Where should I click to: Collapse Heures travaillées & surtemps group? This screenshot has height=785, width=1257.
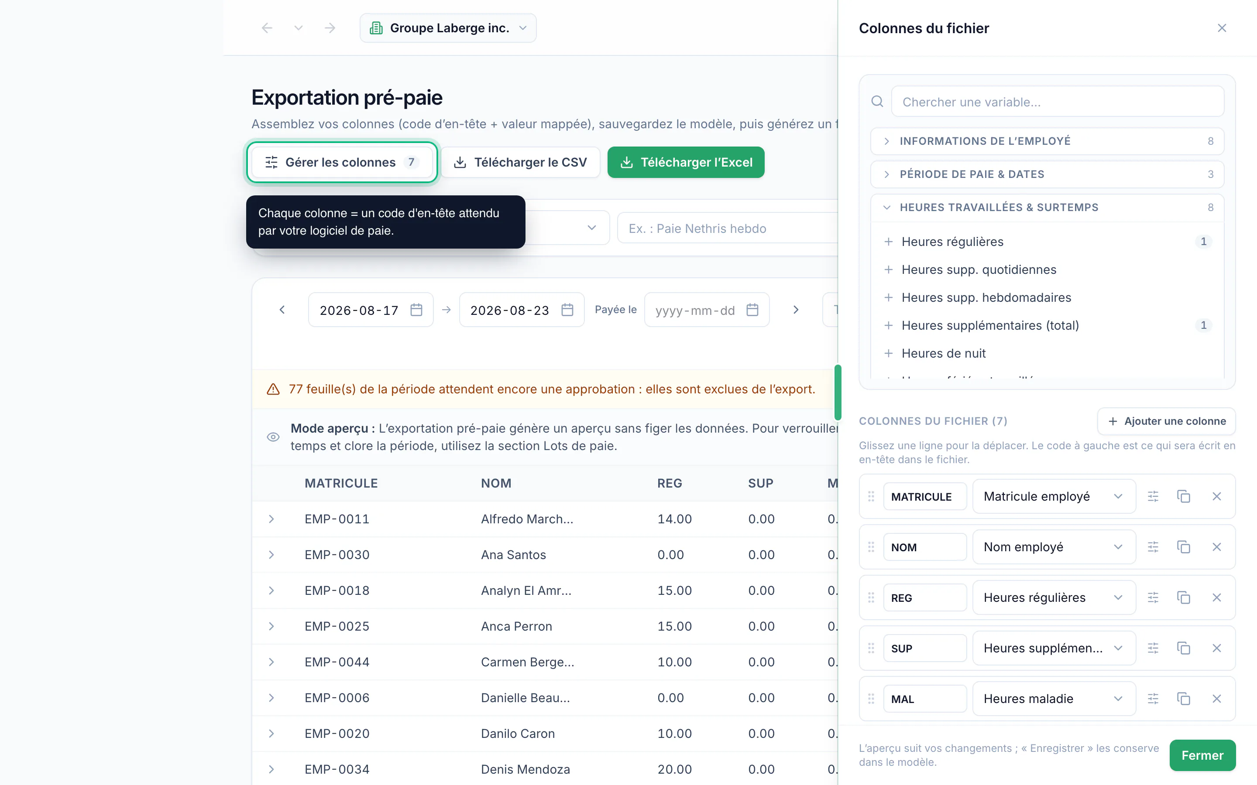(1047, 208)
